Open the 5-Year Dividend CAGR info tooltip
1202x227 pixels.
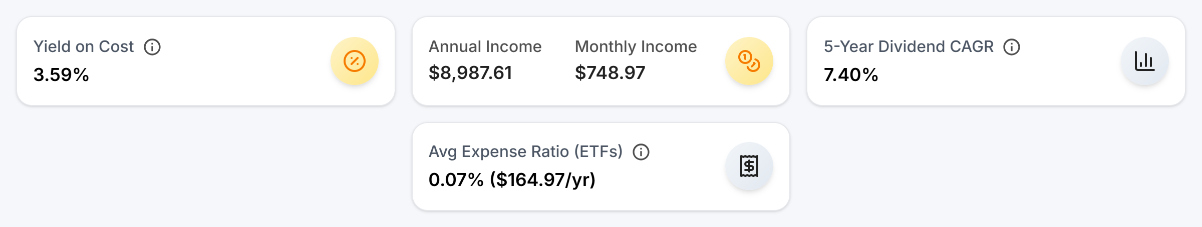pyautogui.click(x=1012, y=47)
